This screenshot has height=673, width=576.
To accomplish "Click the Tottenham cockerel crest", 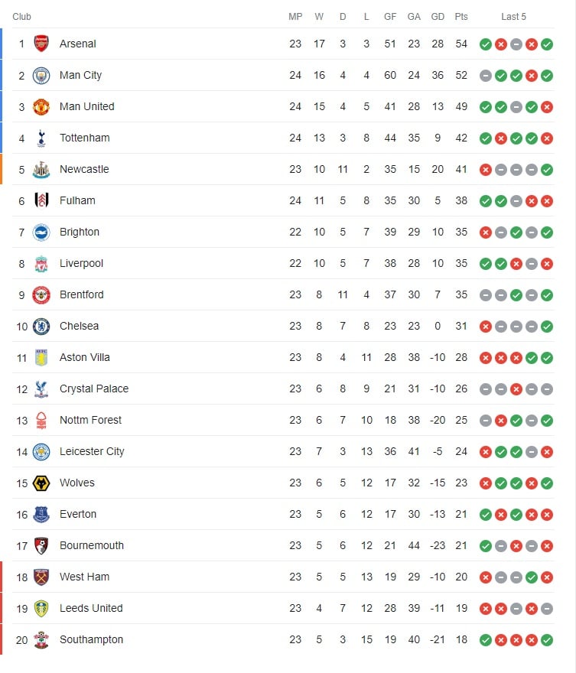I will (41, 138).
